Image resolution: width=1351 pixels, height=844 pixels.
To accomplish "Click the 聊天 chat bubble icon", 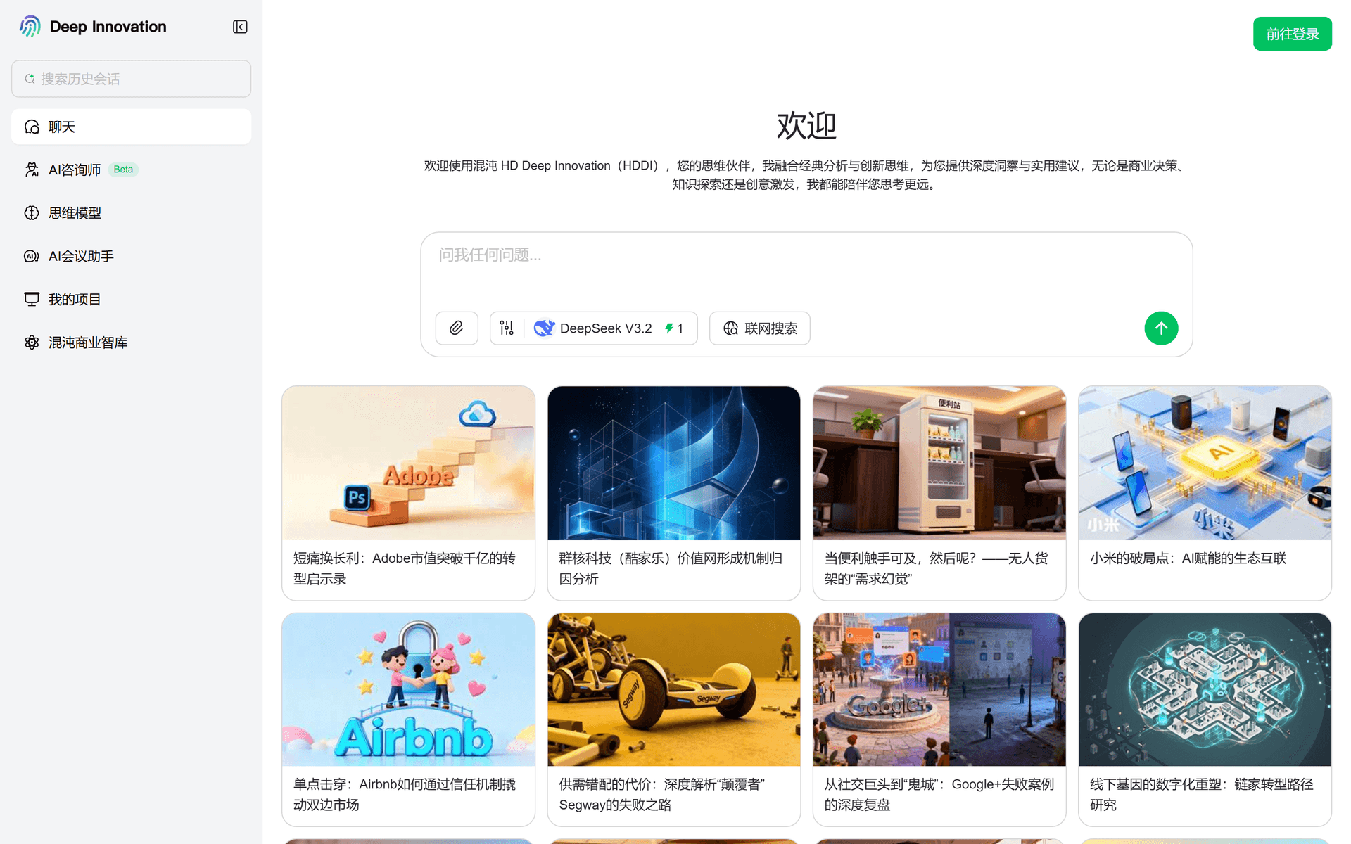I will click(32, 127).
